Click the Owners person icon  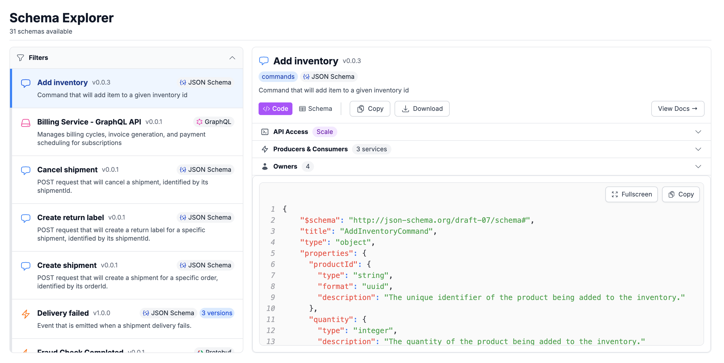tap(265, 167)
